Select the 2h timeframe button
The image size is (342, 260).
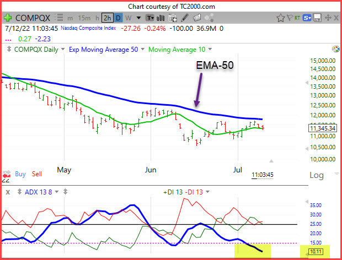tap(108, 18)
